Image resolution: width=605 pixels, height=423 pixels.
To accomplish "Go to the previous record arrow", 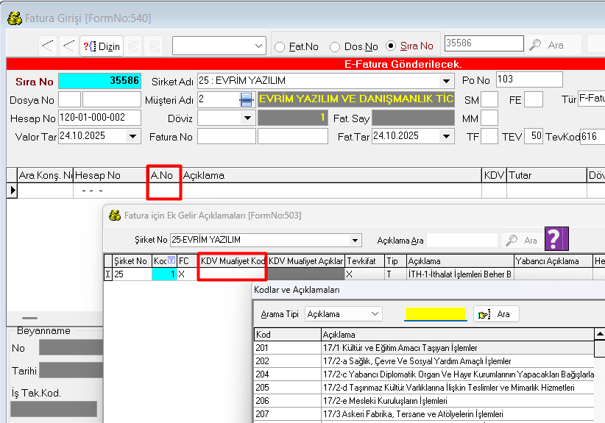I will pos(68,46).
